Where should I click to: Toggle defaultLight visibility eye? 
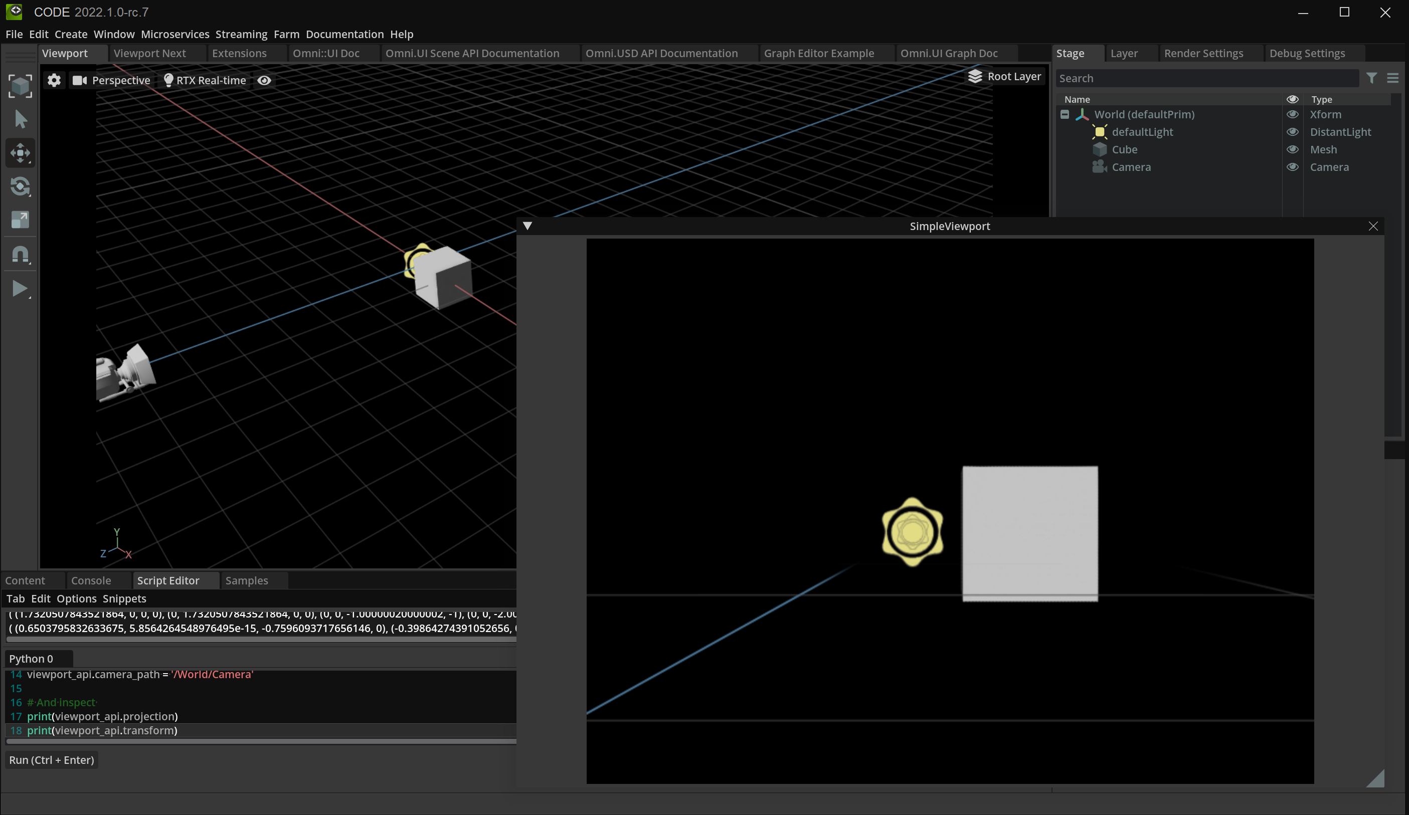[1292, 132]
